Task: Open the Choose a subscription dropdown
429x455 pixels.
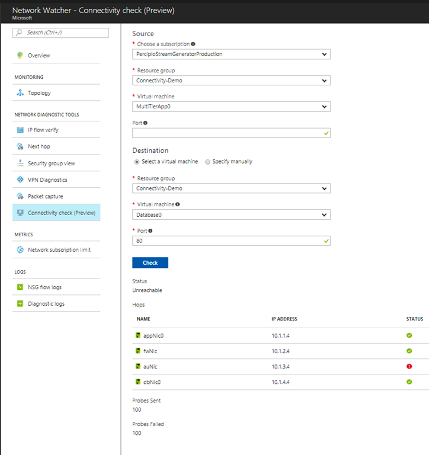Action: pyautogui.click(x=231, y=55)
